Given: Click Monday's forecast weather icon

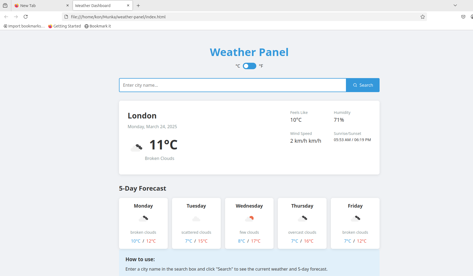Looking at the screenshot, I should pyautogui.click(x=143, y=218).
